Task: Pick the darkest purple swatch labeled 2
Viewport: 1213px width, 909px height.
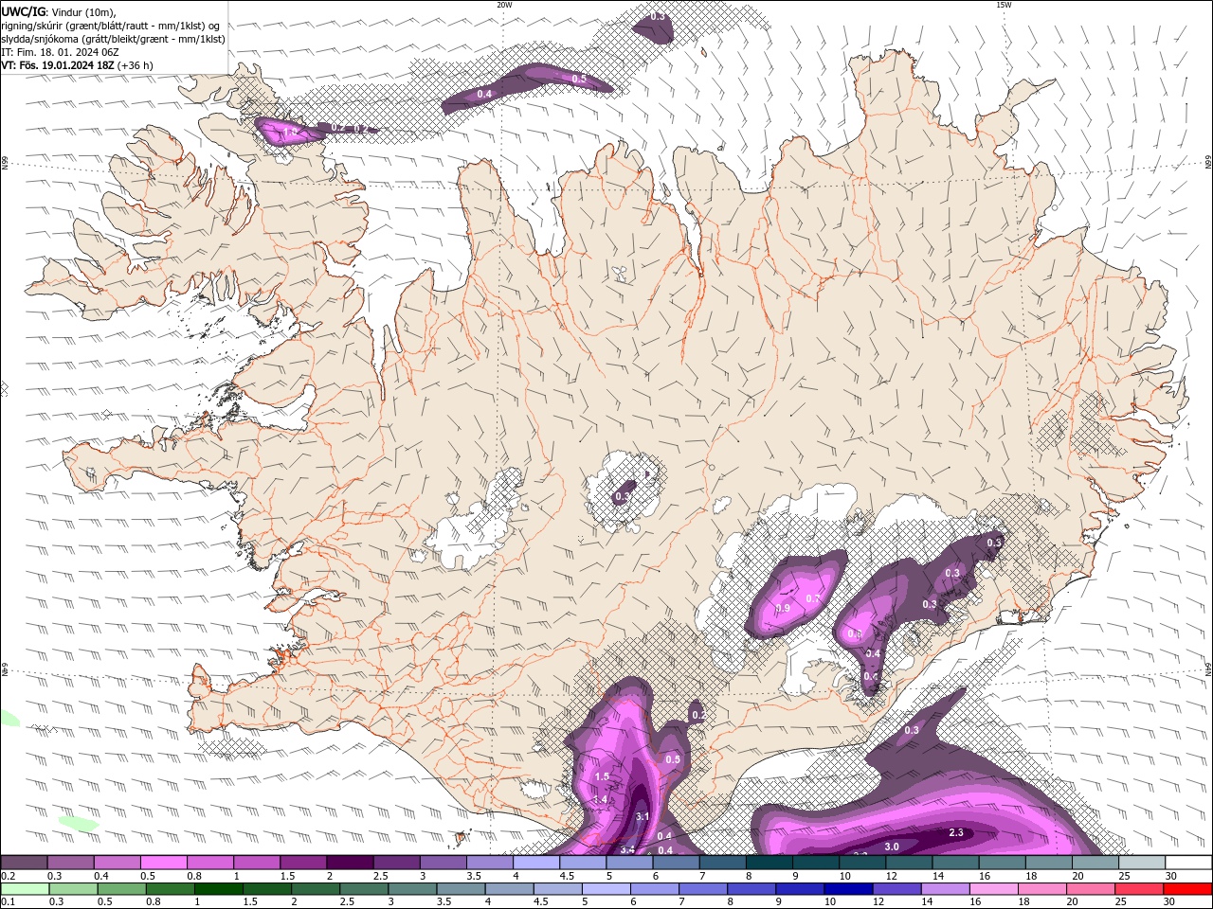Action: point(349,863)
